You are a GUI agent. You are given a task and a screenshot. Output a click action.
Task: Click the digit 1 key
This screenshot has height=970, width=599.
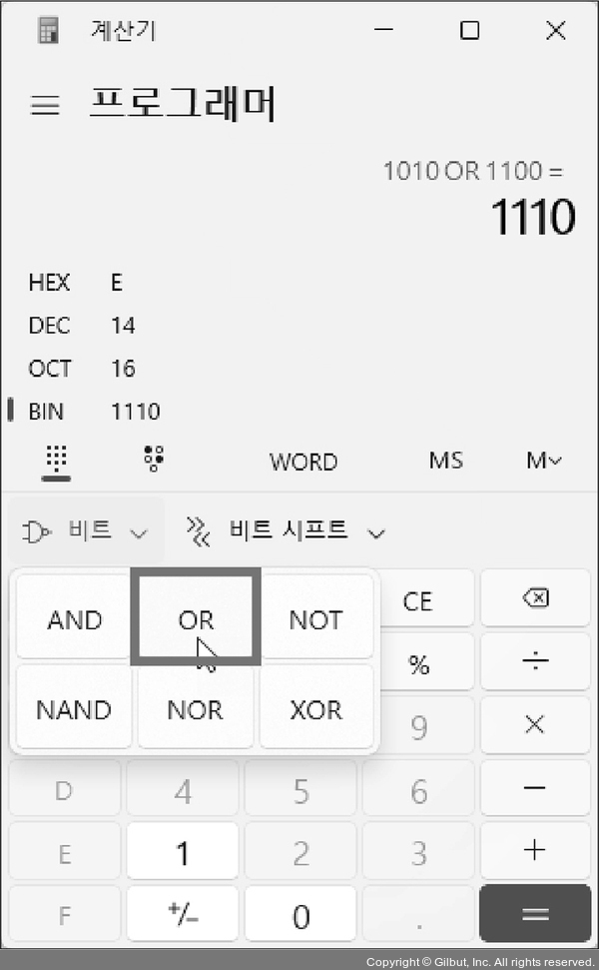click(183, 852)
